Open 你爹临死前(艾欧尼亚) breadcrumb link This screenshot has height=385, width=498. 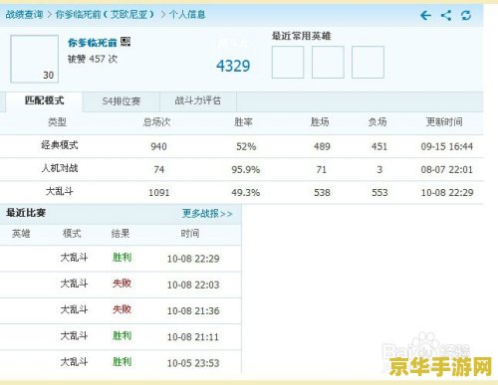[105, 15]
